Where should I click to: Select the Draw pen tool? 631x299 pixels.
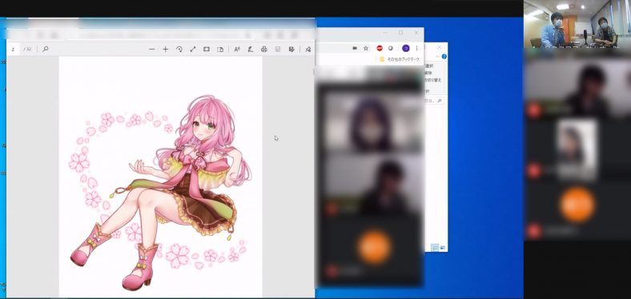[251, 49]
